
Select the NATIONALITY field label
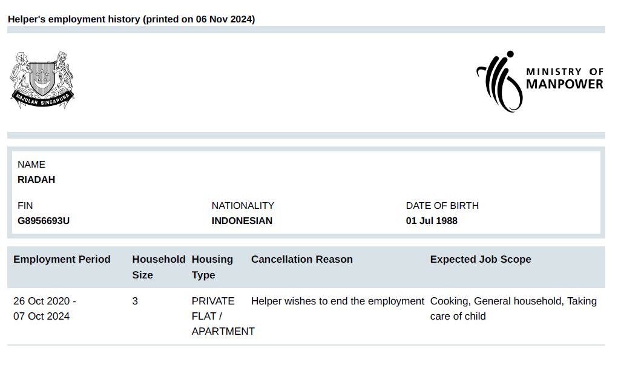tap(243, 206)
